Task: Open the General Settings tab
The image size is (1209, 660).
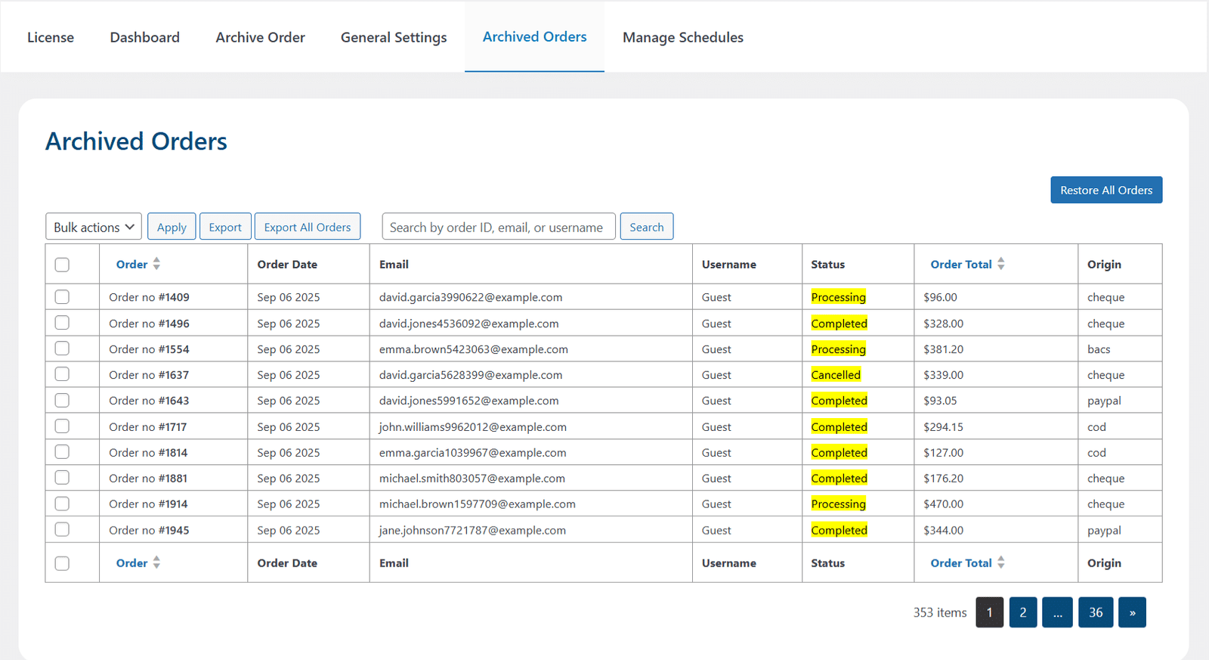Action: tap(394, 37)
